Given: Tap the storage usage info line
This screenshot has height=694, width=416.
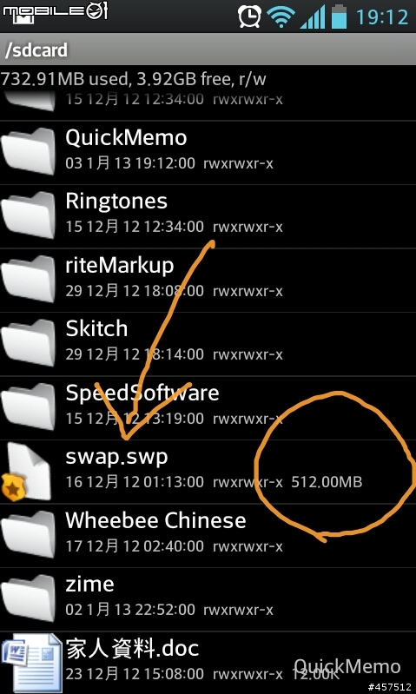Looking at the screenshot, I should tap(133, 79).
